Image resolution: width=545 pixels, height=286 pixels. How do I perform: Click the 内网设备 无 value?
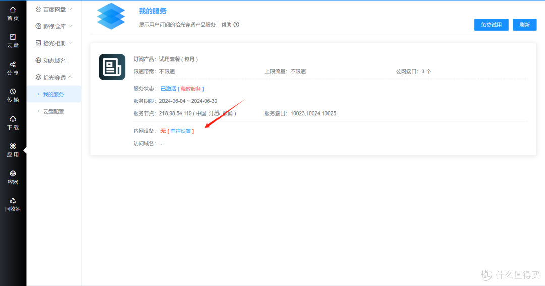(x=163, y=131)
